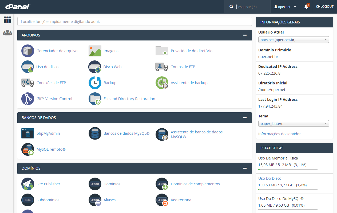The height and width of the screenshot is (213, 337).
Task: Click the Uso do disco icon
Action: 28,67
